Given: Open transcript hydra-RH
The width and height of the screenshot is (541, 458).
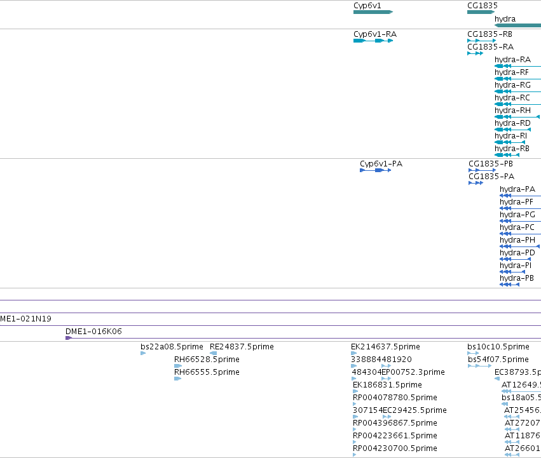Looking at the screenshot, I should click(512, 111).
